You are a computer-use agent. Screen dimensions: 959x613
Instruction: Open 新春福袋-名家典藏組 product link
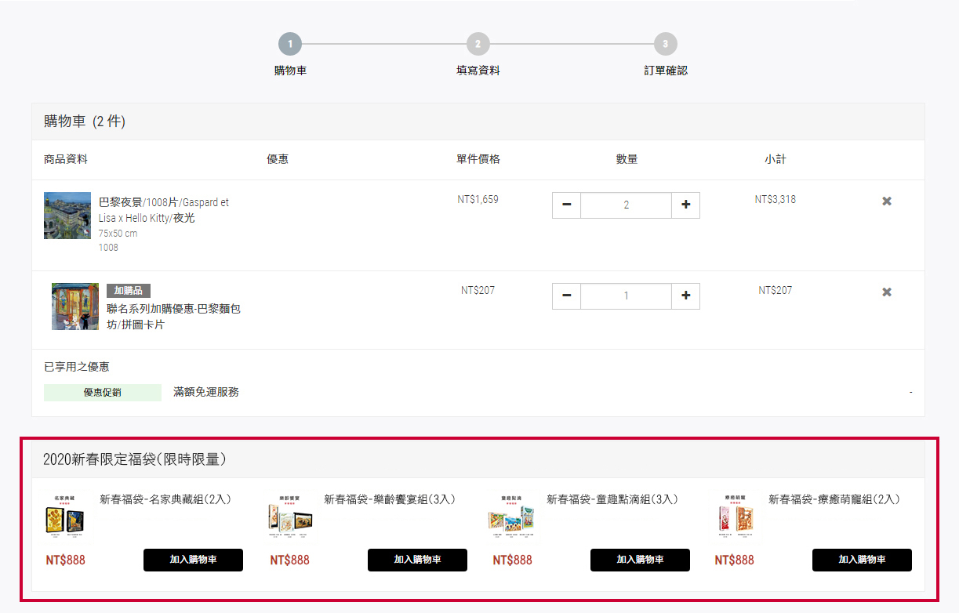point(165,499)
